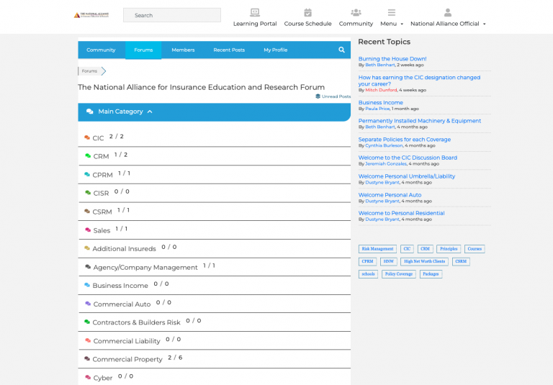View author Jeremiah Gonzales's profile
553x385 pixels.
tap(386, 164)
